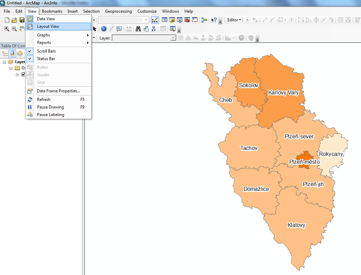Choose Refresh in the View menu
Image resolution: width=361 pixels, height=275 pixels.
tap(58, 100)
